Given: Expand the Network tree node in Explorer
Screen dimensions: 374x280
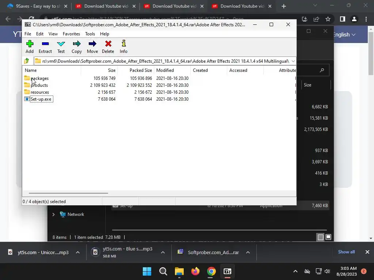Looking at the screenshot, I should click(x=53, y=214).
